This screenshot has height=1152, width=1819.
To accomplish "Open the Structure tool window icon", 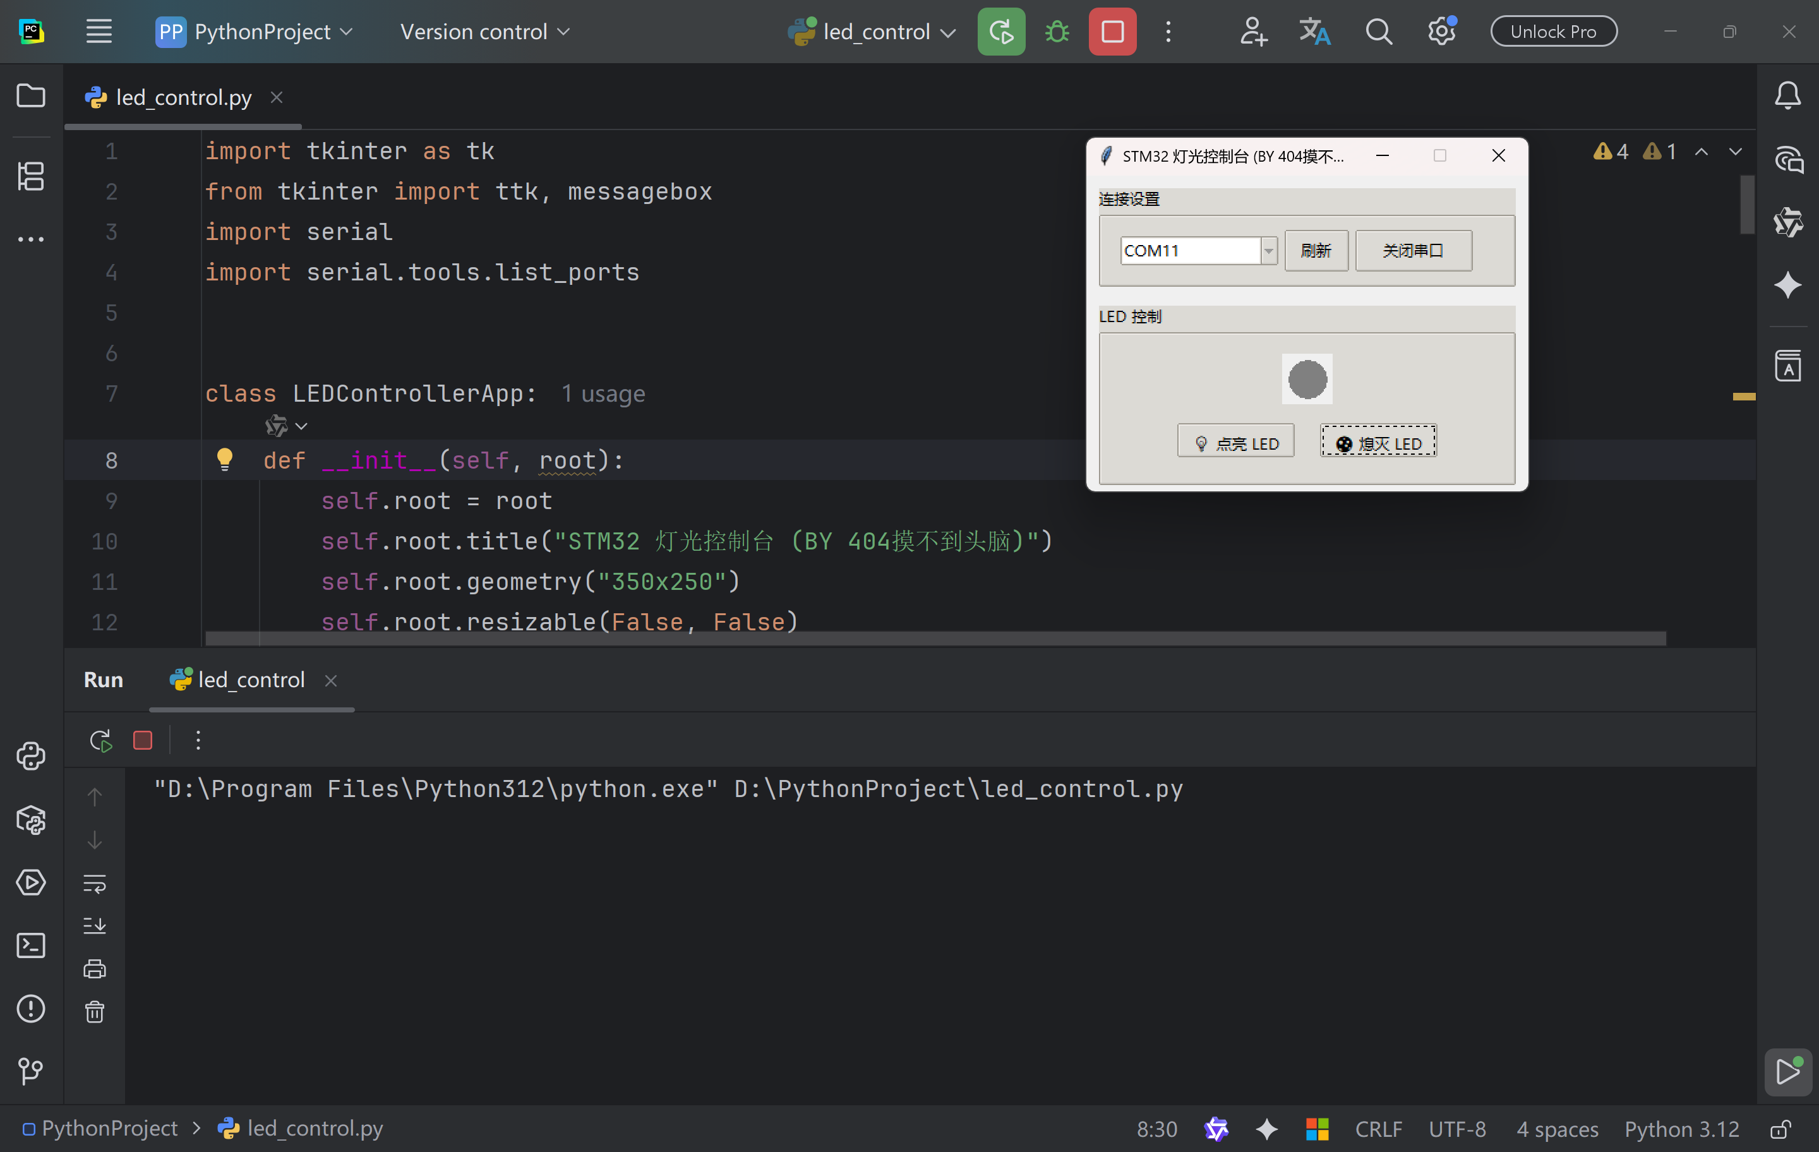I will [30, 176].
